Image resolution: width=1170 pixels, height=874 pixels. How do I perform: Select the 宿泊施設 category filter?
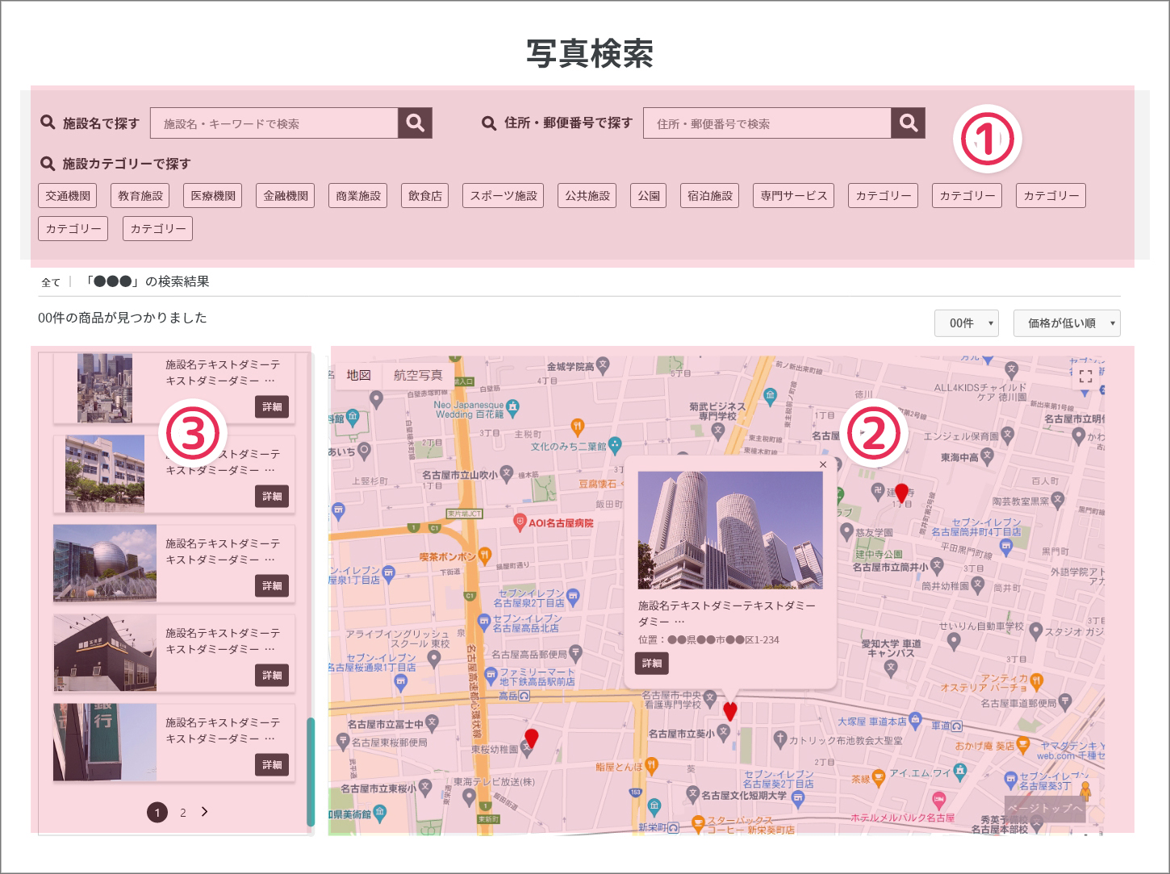tap(709, 196)
